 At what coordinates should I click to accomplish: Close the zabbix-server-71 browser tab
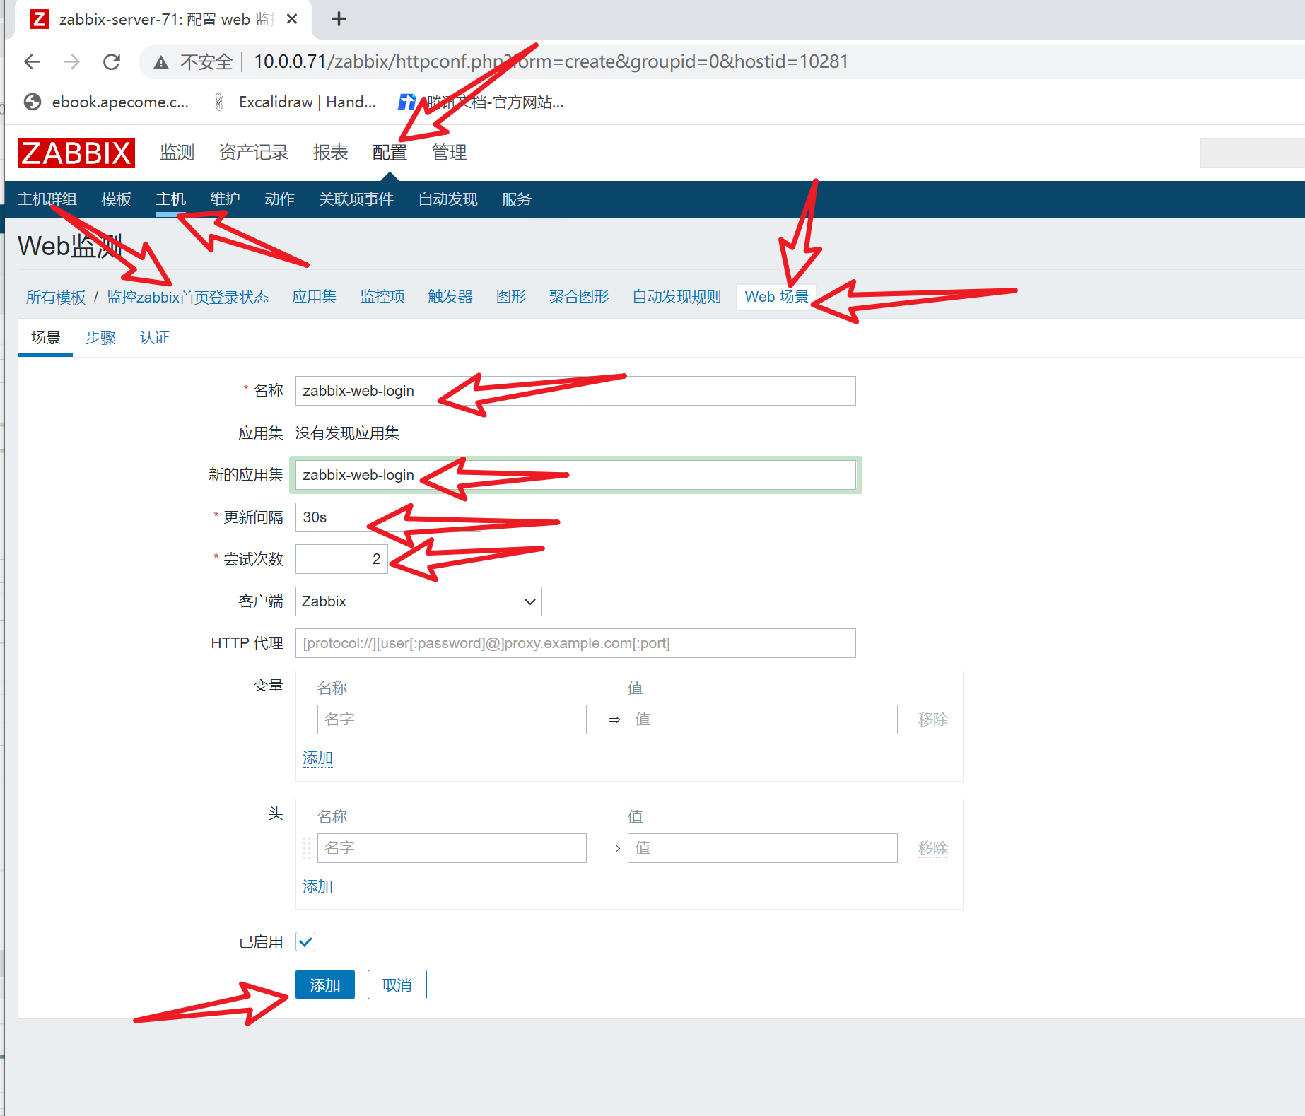tap(291, 19)
